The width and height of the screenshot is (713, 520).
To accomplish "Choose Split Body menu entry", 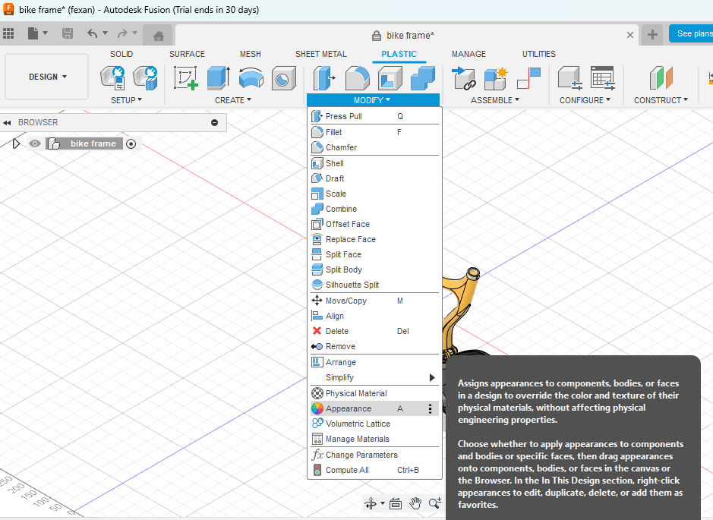I will pyautogui.click(x=374, y=269).
